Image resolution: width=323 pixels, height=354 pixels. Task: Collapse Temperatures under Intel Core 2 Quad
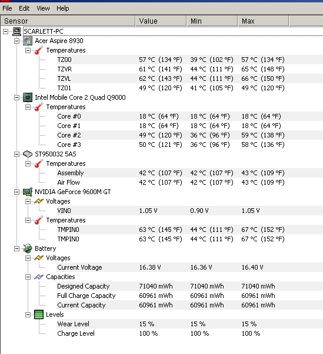tap(28, 107)
